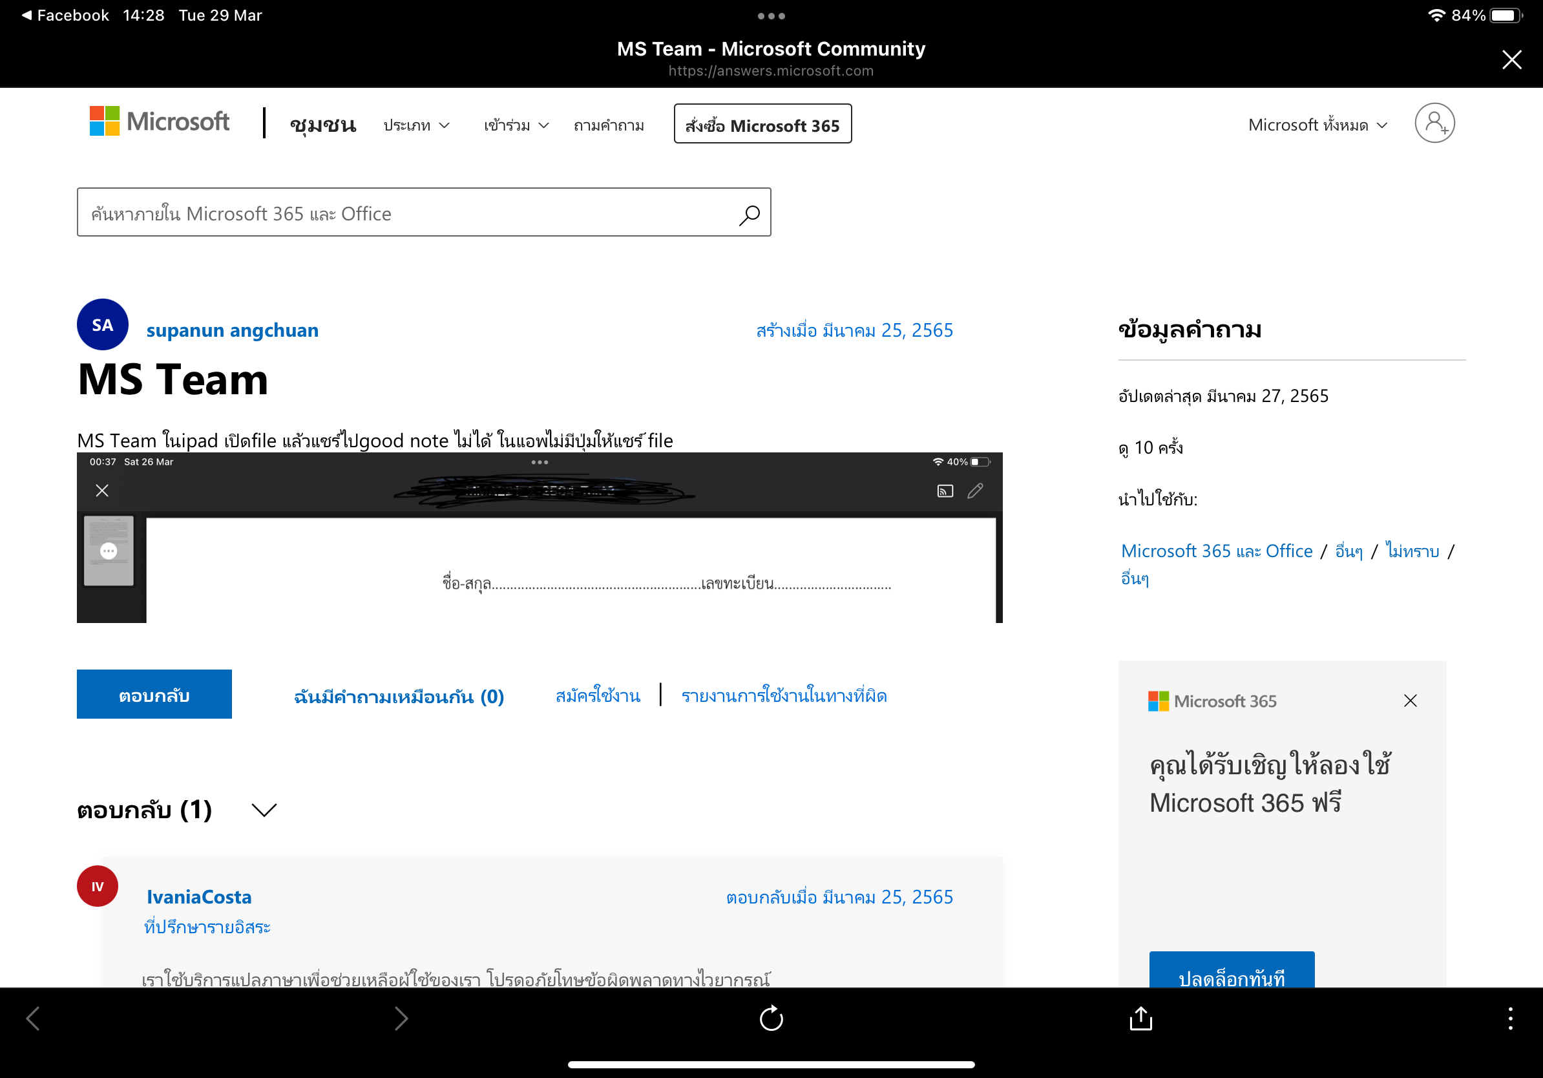Open supanun angchuan profile link
This screenshot has height=1078, width=1543.
tap(232, 330)
